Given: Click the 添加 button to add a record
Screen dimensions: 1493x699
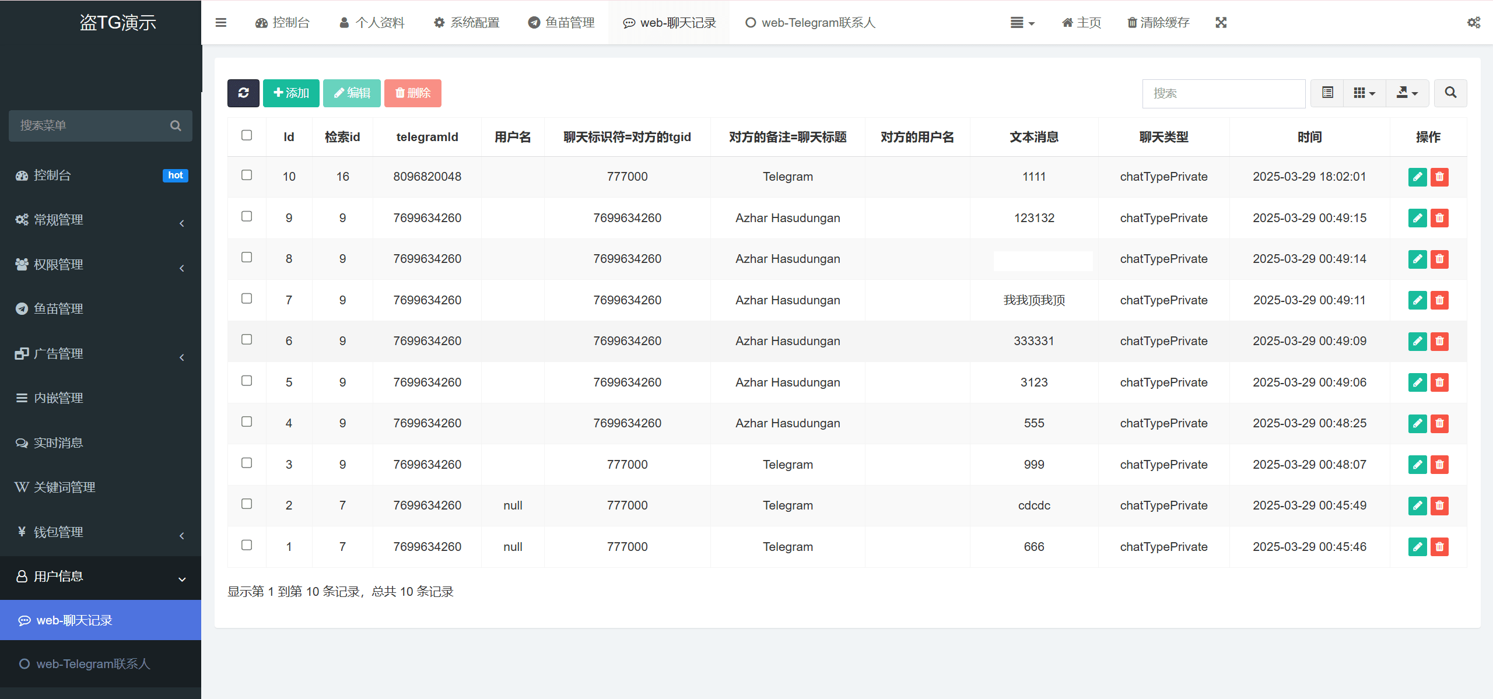Looking at the screenshot, I should (x=290, y=93).
